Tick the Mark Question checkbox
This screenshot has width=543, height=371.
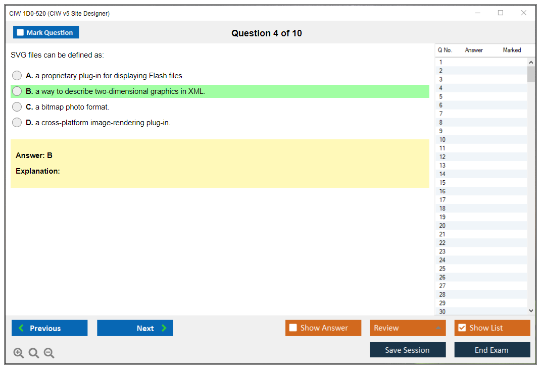[21, 33]
